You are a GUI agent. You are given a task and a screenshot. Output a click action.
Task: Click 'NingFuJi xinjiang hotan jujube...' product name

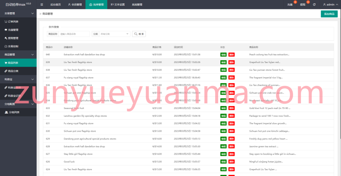(266, 162)
